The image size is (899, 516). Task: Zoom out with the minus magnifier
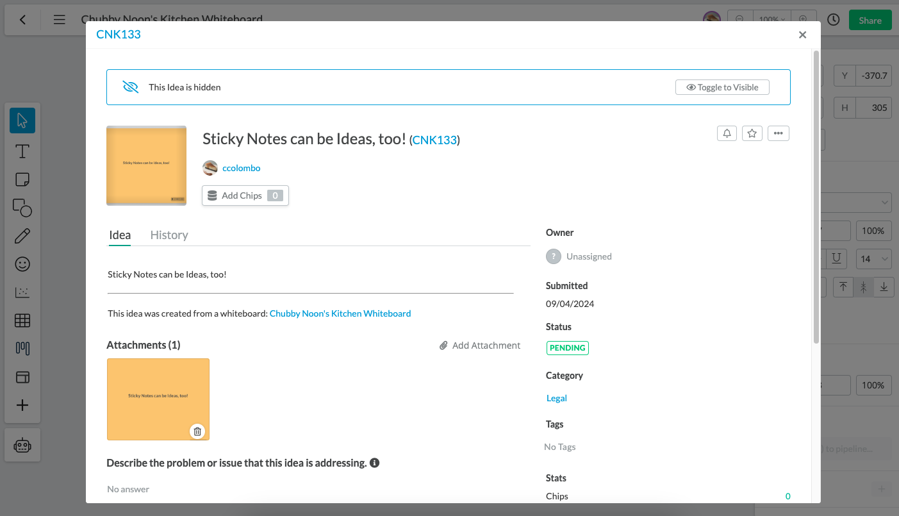click(x=739, y=20)
